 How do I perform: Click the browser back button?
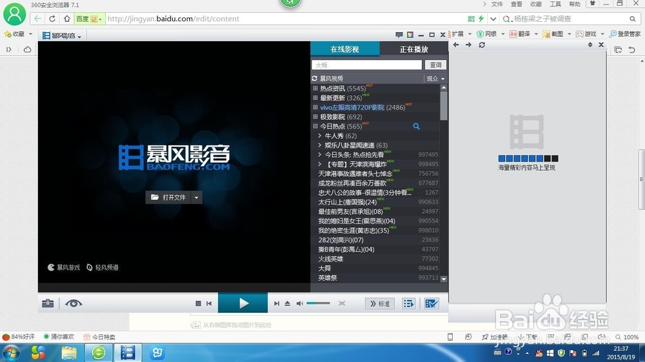point(37,19)
